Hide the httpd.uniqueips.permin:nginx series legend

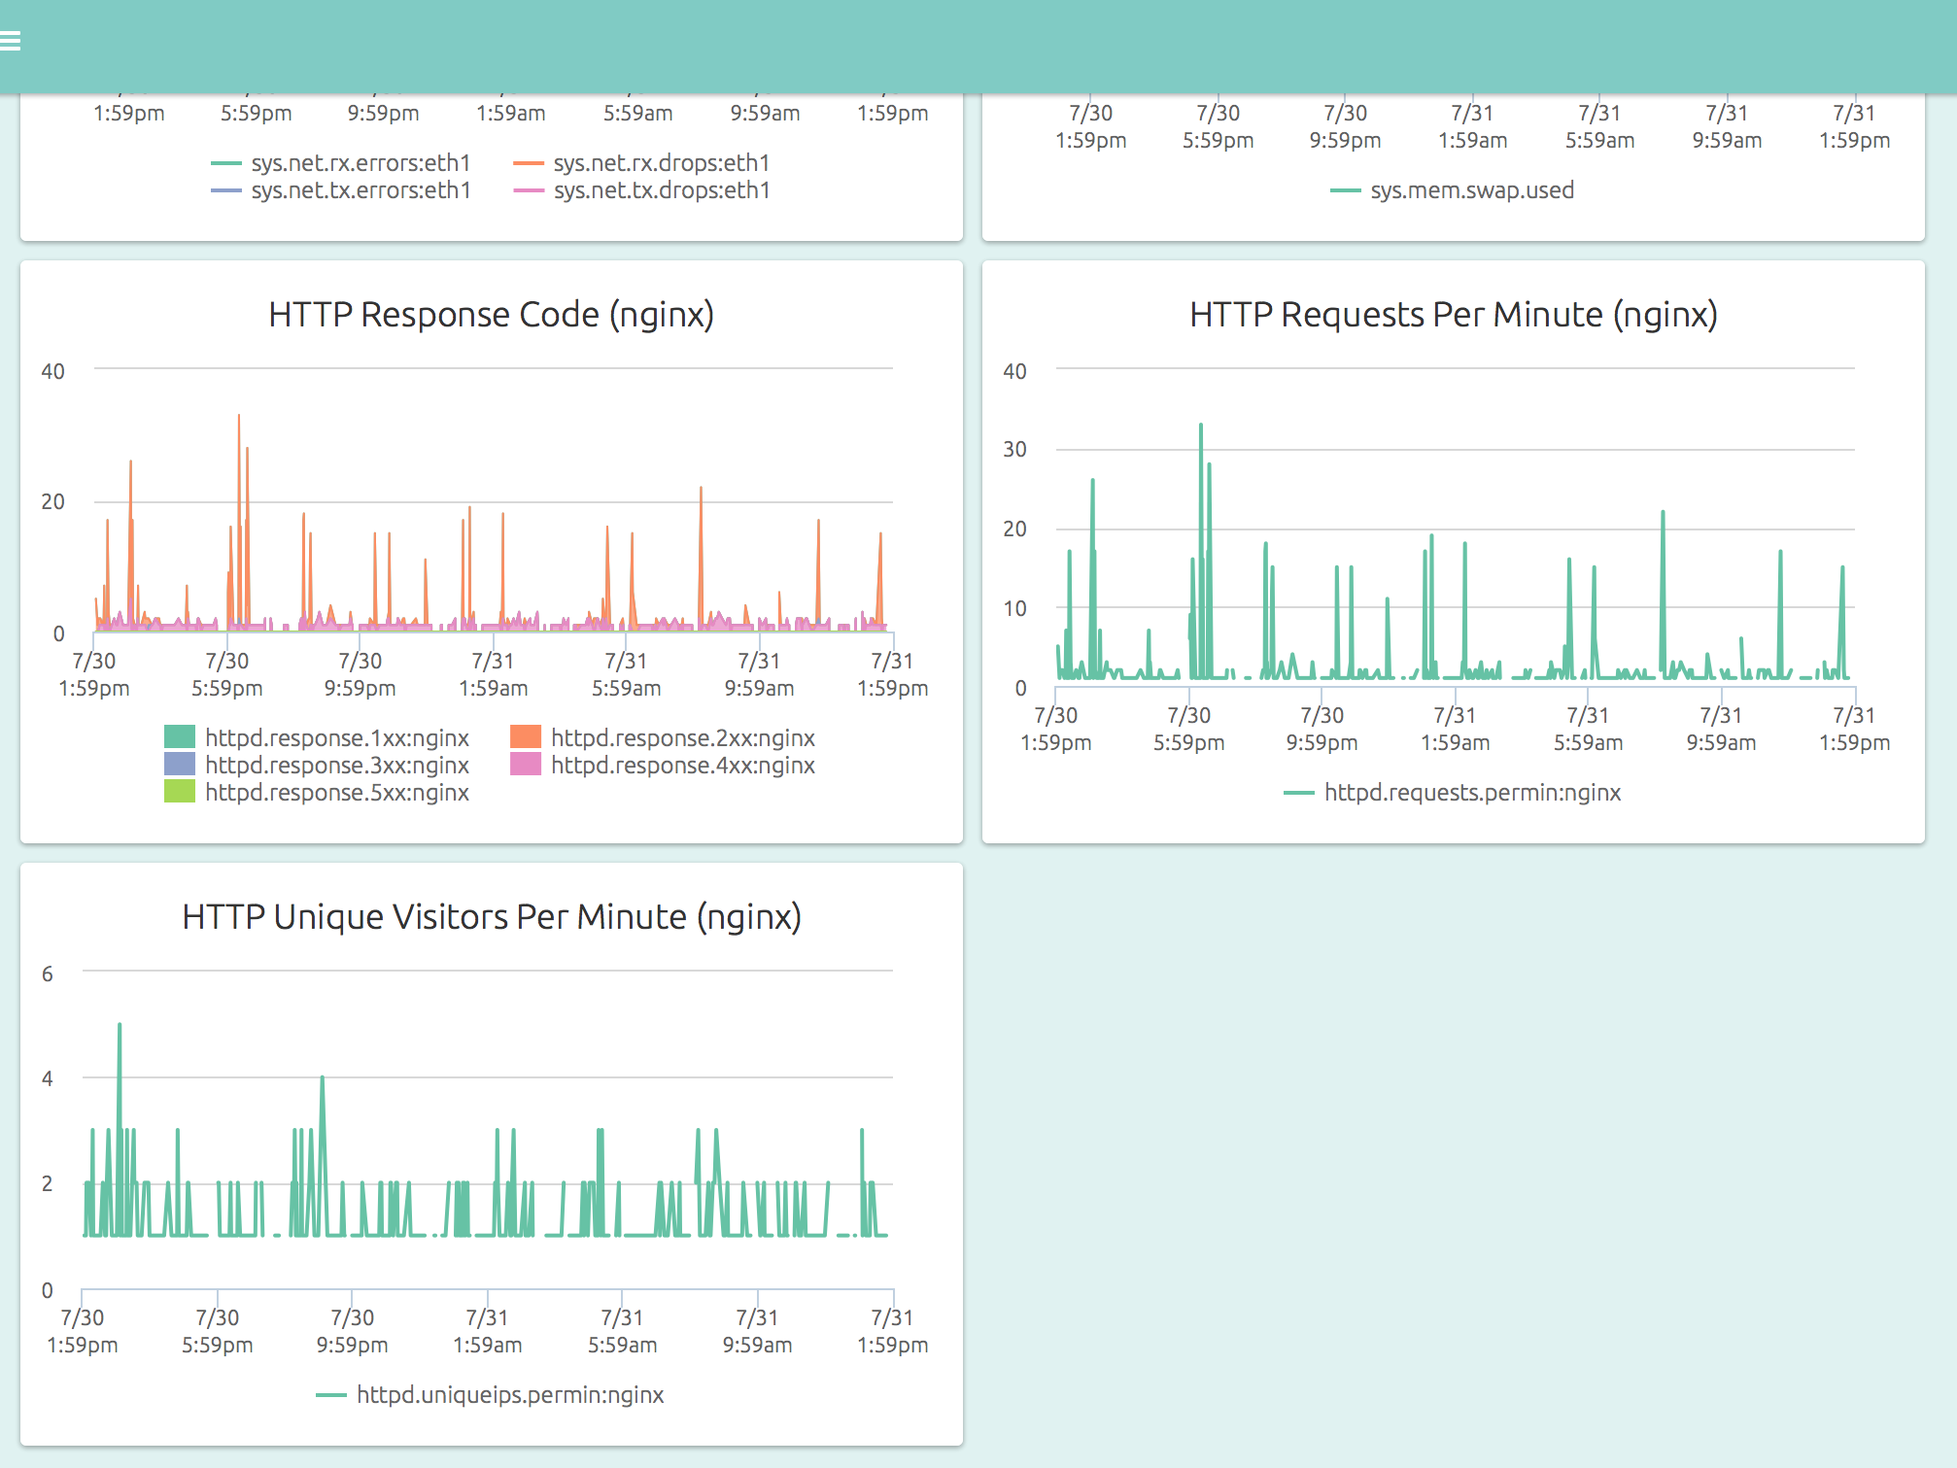pyautogui.click(x=509, y=1395)
